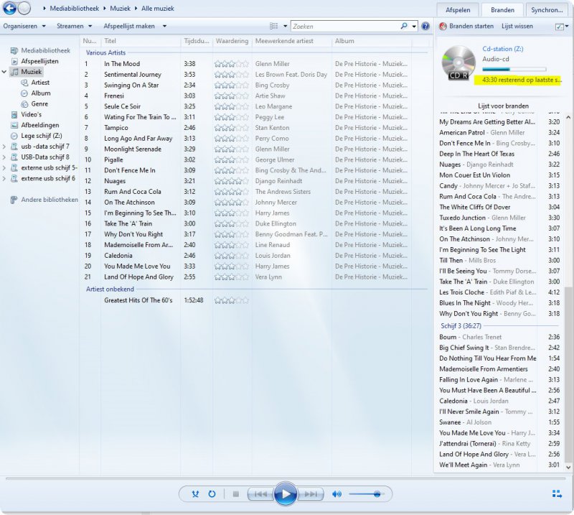Open the Synchroniseren tab

point(546,10)
